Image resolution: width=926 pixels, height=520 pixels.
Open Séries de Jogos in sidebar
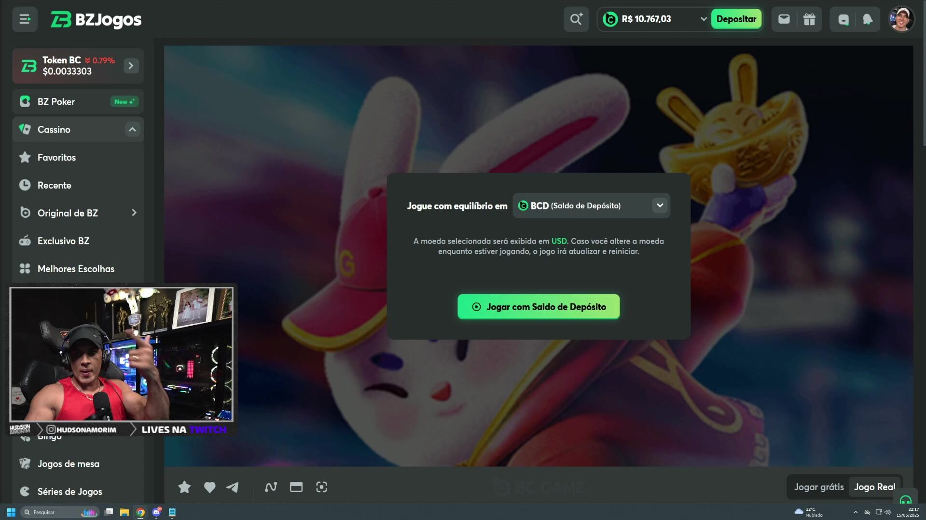coord(78,492)
